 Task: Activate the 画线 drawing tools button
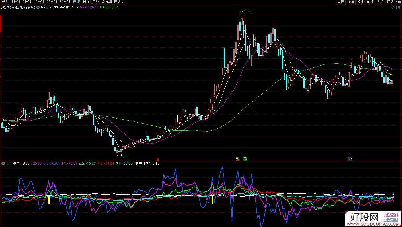coord(370,2)
